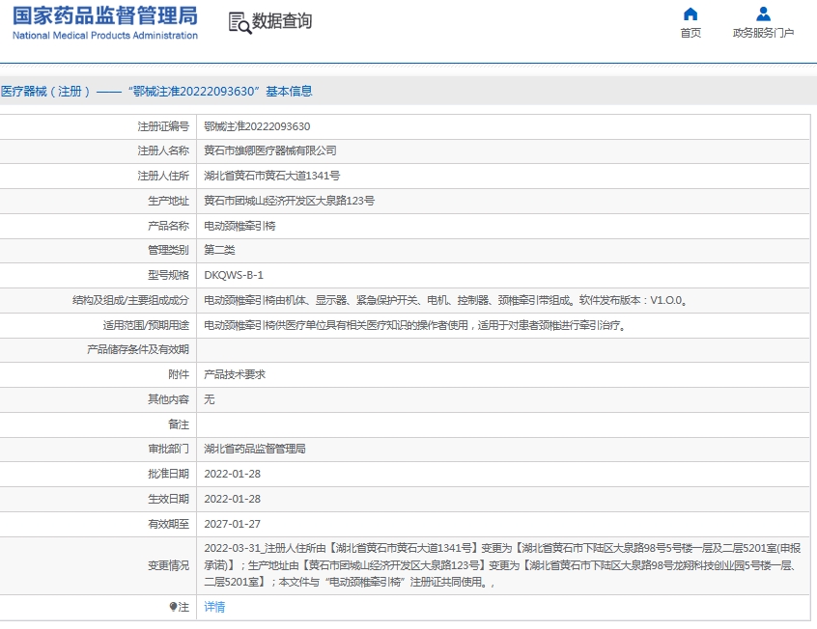Click the 附件 row label
The image size is (817, 629).
point(179,375)
